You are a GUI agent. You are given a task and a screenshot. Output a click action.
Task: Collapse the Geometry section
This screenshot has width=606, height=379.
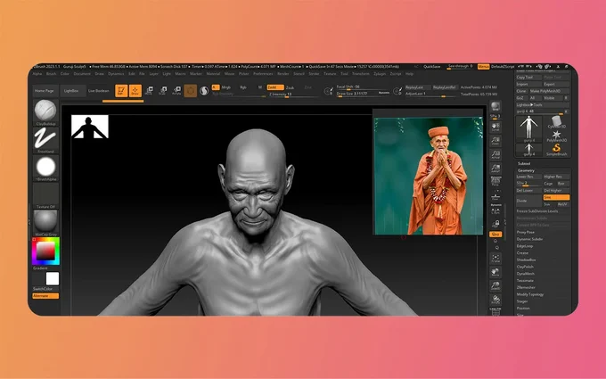pos(526,170)
